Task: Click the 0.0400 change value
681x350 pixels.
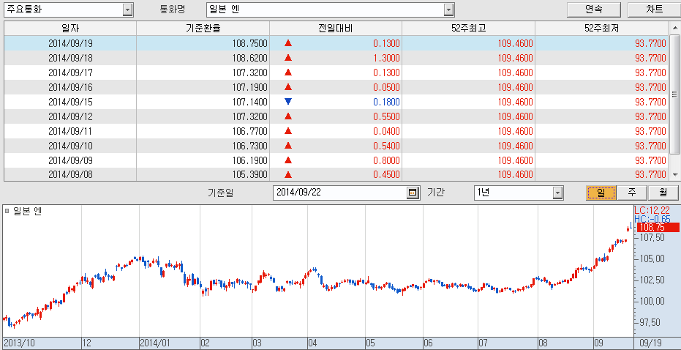Action: point(386,131)
